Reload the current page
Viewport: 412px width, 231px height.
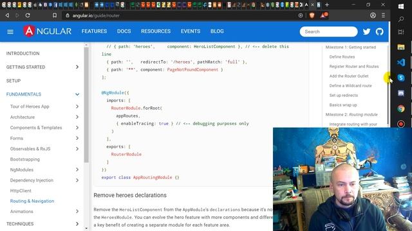28,15
